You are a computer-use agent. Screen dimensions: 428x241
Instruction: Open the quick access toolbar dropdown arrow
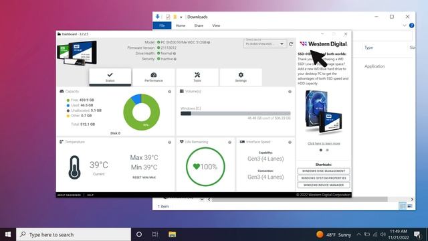pyautogui.click(x=181, y=17)
